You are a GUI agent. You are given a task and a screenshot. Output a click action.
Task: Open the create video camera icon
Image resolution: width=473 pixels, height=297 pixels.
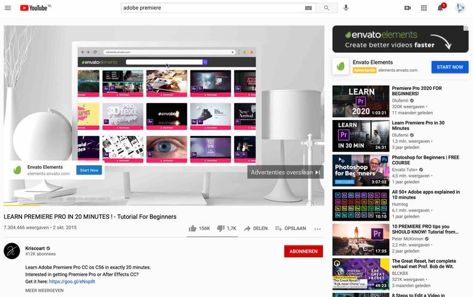pos(407,8)
